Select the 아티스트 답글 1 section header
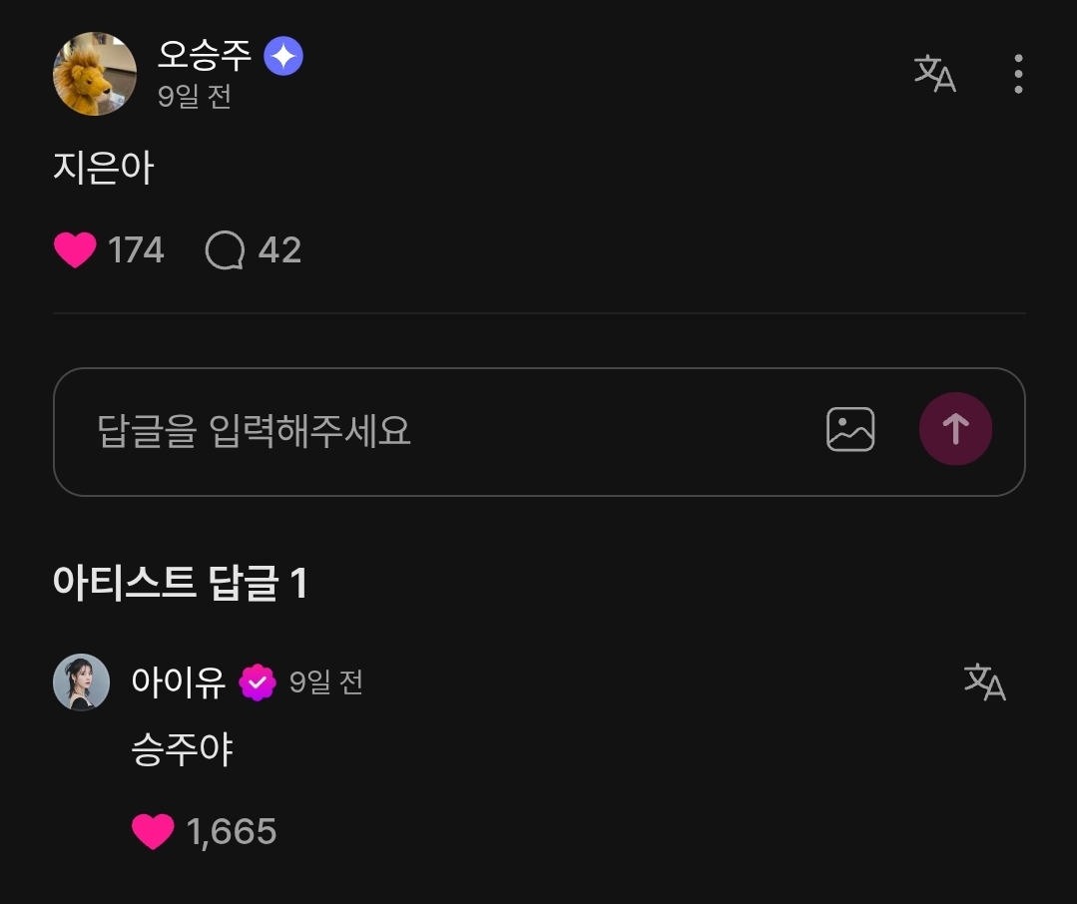1077x904 pixels. pyautogui.click(x=180, y=583)
